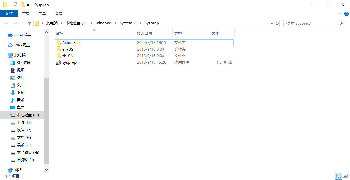Switch to the 查看 ribbon tab

(59, 13)
